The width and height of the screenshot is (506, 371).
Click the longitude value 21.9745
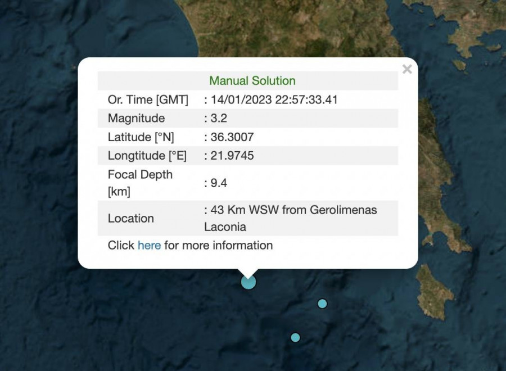pyautogui.click(x=232, y=156)
